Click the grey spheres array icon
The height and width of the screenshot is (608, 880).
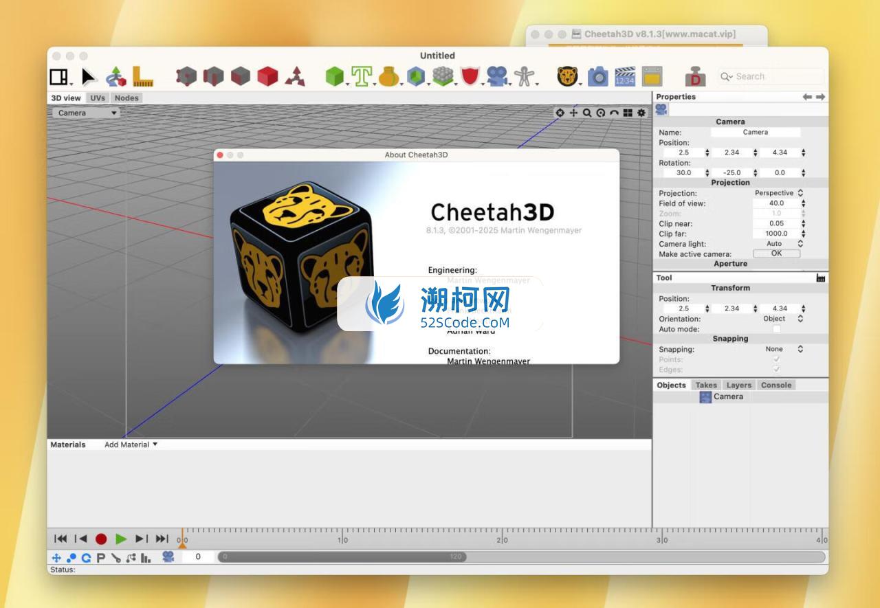pos(443,76)
